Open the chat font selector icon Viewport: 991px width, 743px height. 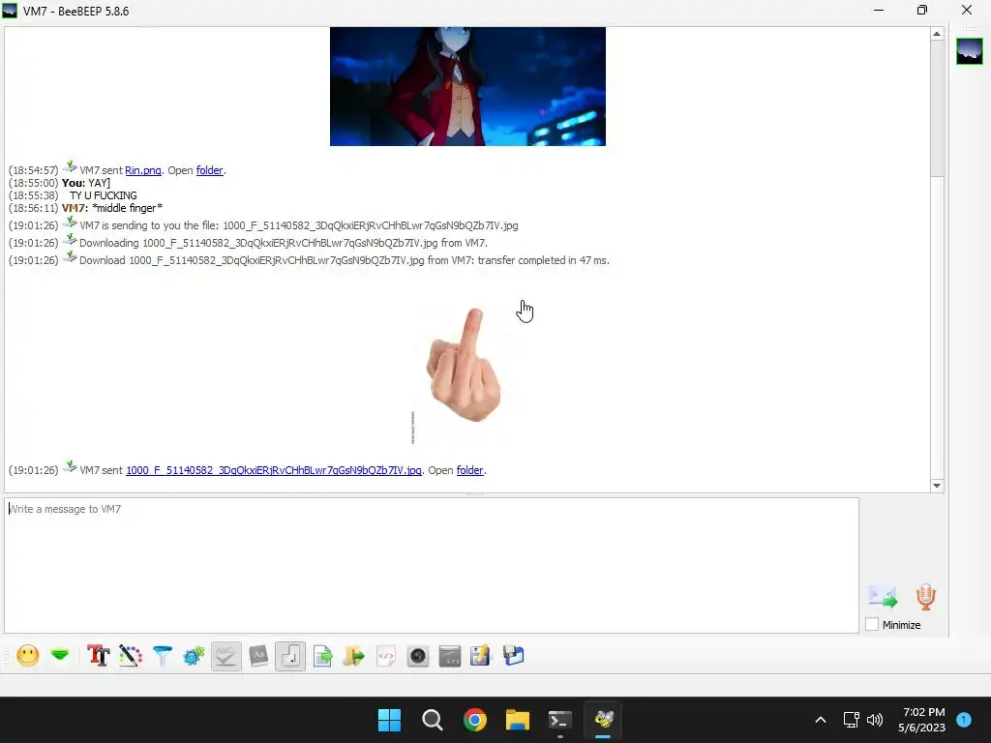(98, 656)
